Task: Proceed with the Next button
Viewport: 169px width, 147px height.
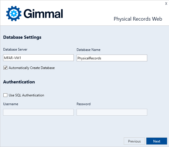Action: [157, 141]
